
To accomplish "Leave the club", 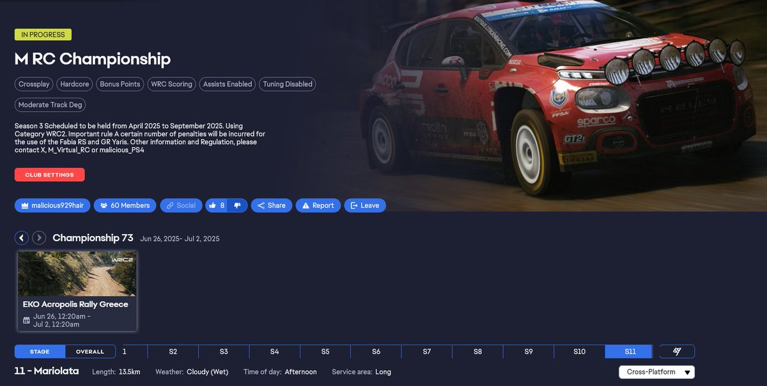I will [364, 205].
